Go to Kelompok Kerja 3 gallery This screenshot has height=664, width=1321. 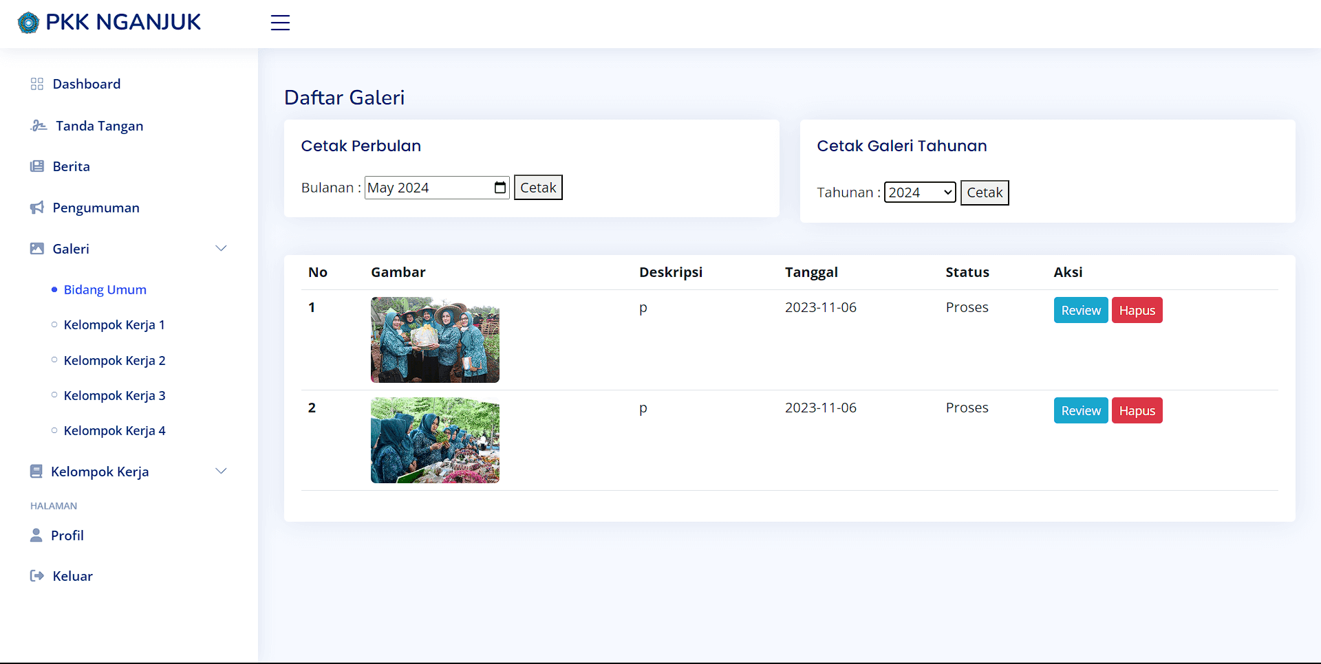point(114,395)
